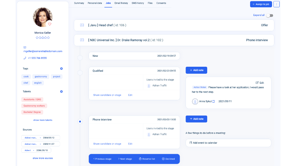The height and width of the screenshot is (166, 296).
Task: Open the Consents tab
Action: (x=161, y=3)
